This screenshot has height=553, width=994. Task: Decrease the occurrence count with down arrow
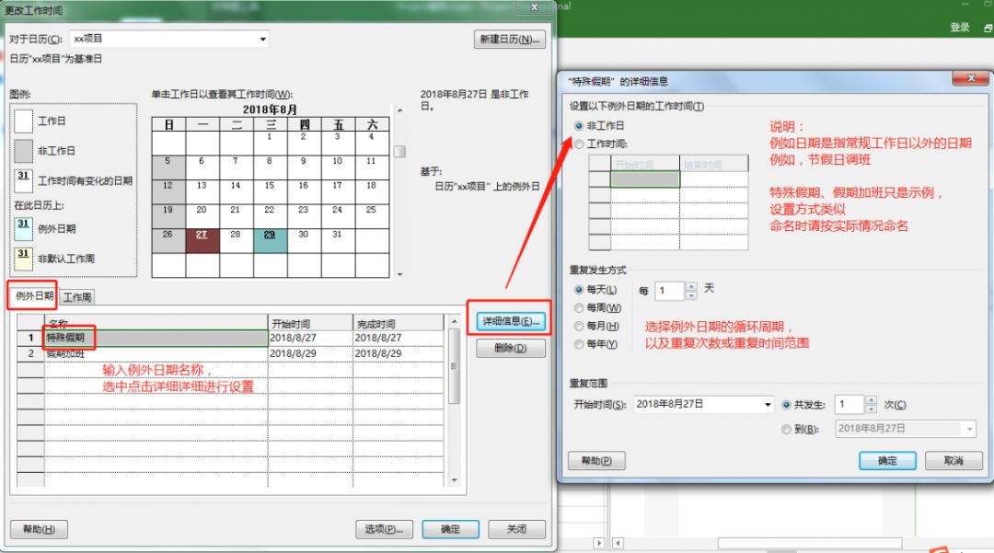(871, 409)
